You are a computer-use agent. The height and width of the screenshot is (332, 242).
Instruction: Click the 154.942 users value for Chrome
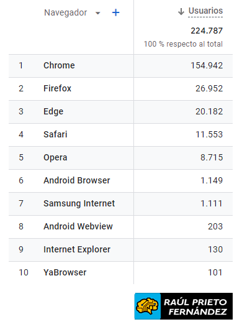207,66
